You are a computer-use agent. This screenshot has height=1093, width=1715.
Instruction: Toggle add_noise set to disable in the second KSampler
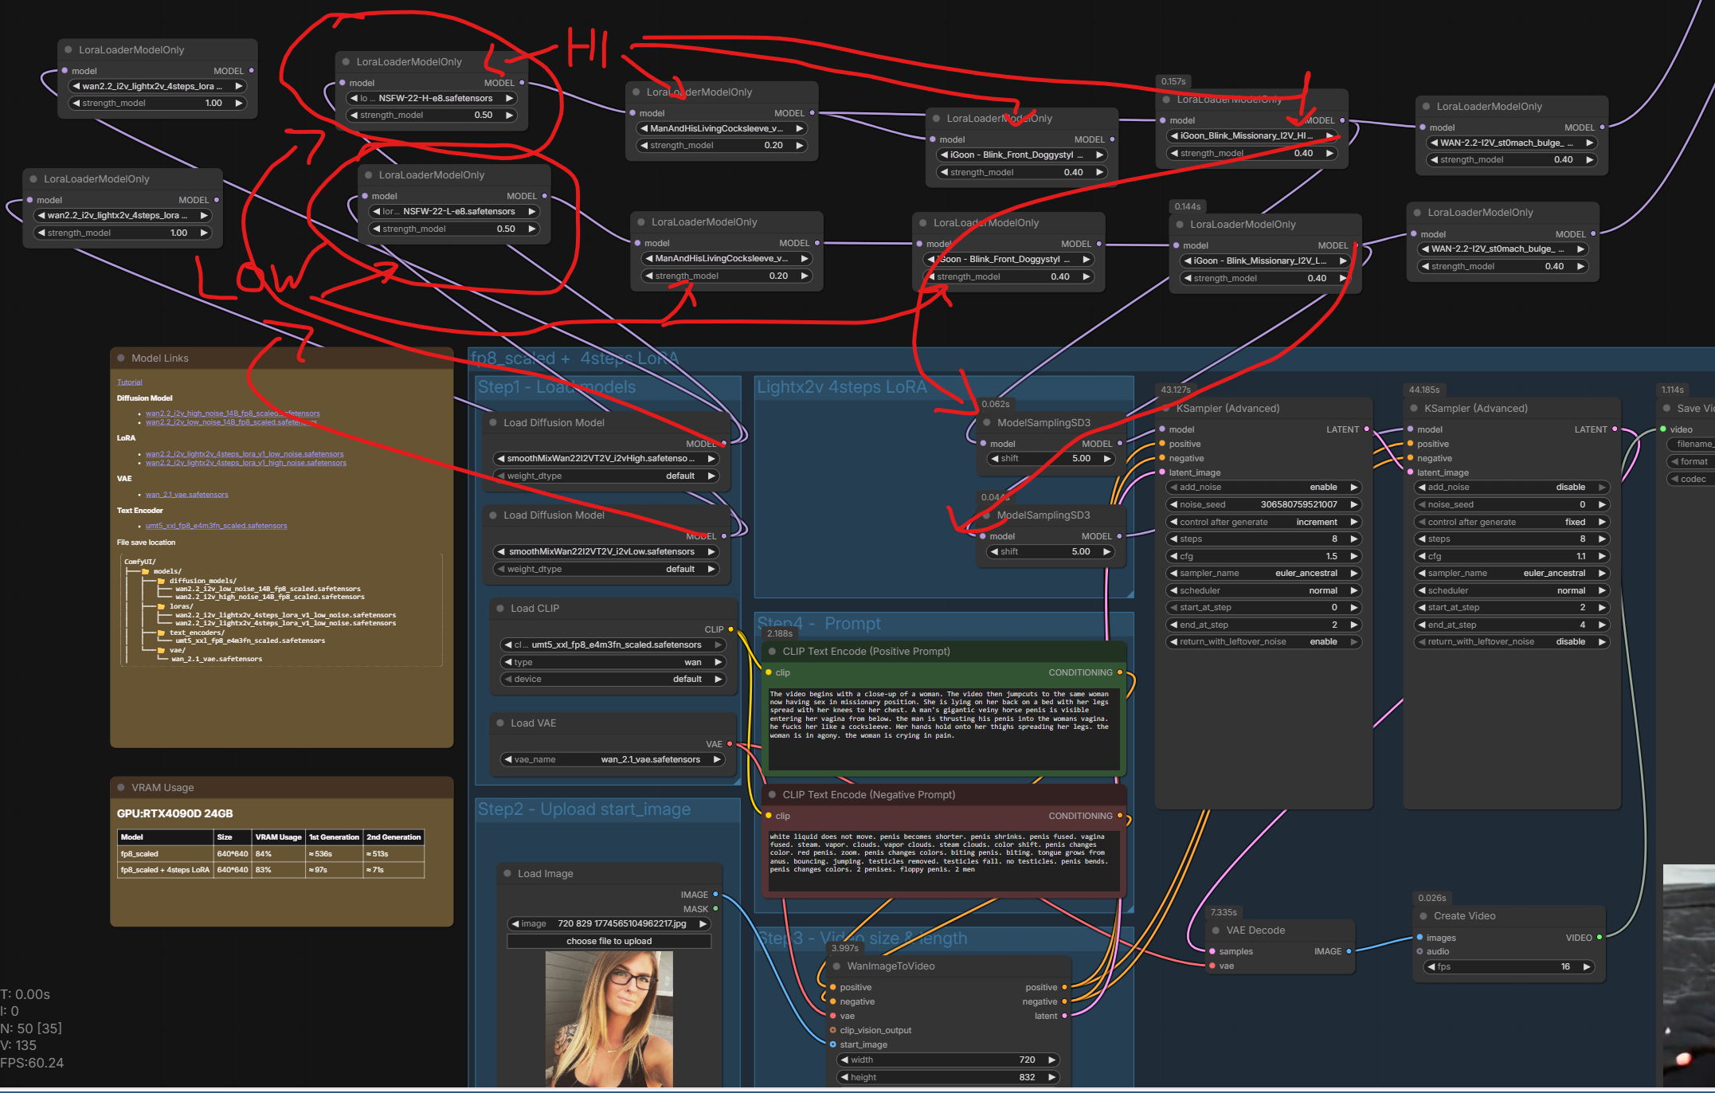click(x=1511, y=488)
